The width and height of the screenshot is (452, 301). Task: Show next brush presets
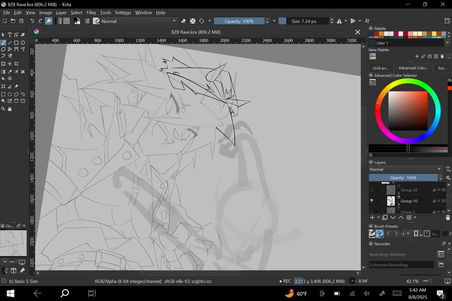coord(396,234)
